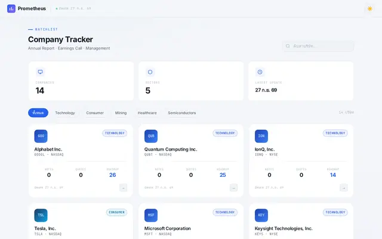Click the header status date indicator
The width and height of the screenshot is (382, 239).
[x=73, y=8]
